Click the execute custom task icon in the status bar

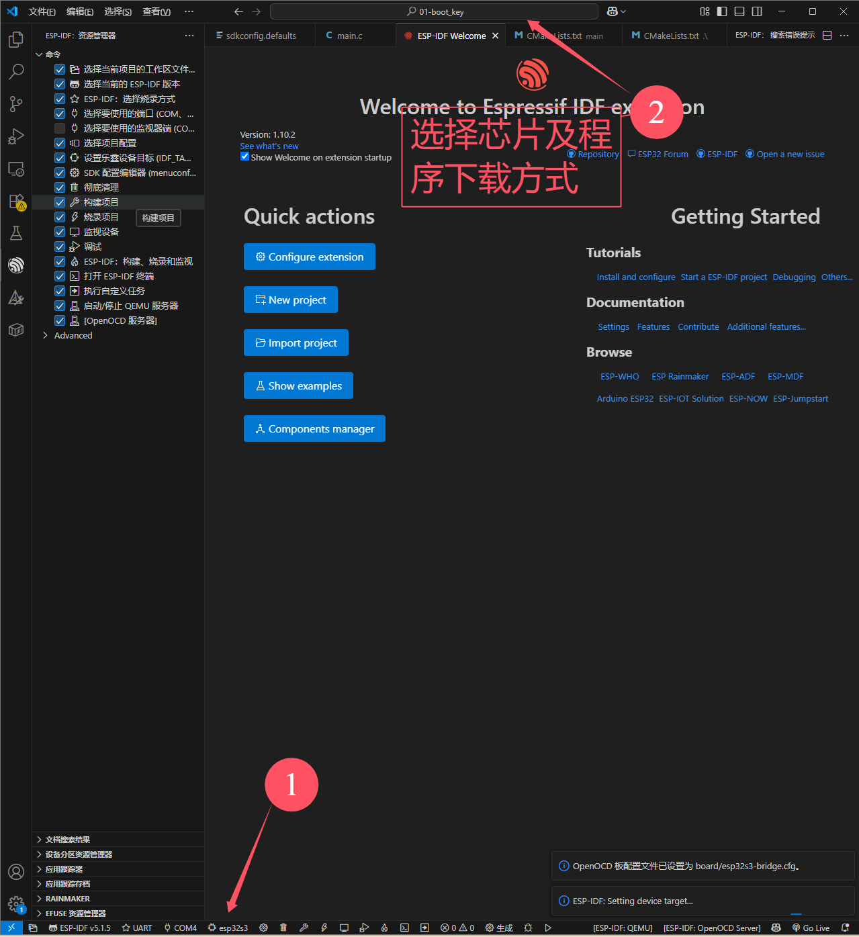point(424,928)
